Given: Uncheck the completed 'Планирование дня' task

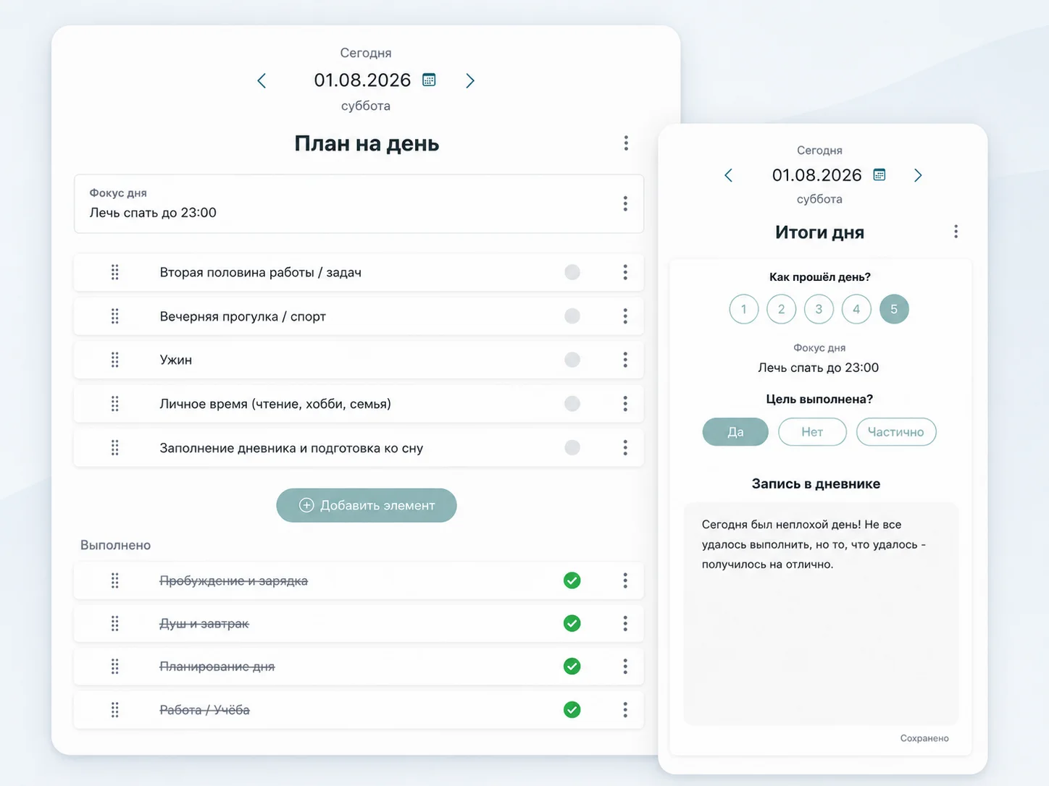Looking at the screenshot, I should (572, 667).
